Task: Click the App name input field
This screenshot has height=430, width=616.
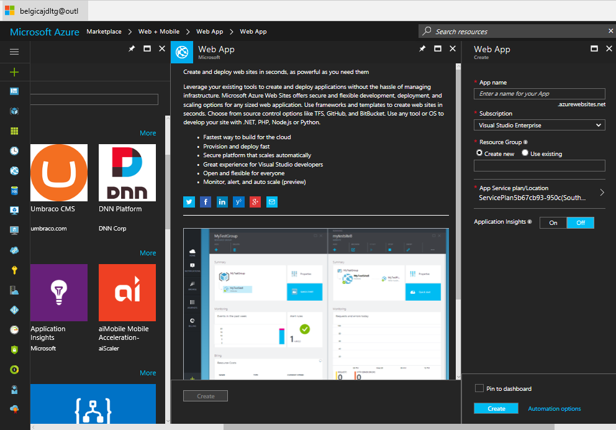Action: (539, 93)
